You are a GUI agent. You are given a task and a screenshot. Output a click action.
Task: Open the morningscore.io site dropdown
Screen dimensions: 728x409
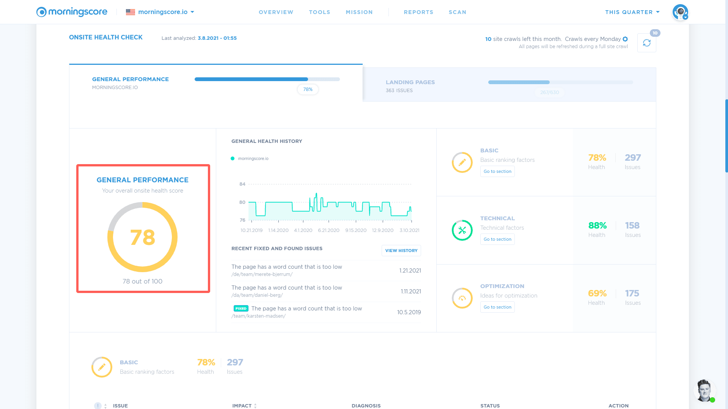click(166, 12)
